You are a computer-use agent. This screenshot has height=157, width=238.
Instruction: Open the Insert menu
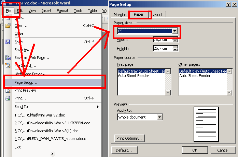[46, 11]
